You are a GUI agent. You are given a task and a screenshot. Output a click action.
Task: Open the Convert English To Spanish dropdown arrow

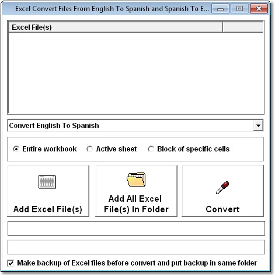point(258,126)
